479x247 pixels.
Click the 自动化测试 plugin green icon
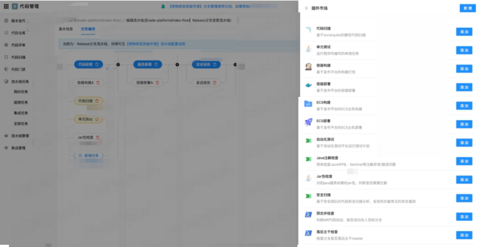pyautogui.click(x=309, y=140)
